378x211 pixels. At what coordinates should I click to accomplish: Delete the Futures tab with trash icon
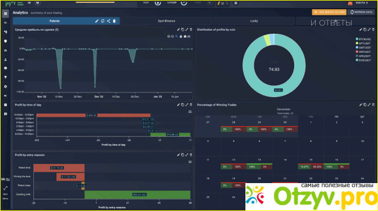tap(114, 21)
